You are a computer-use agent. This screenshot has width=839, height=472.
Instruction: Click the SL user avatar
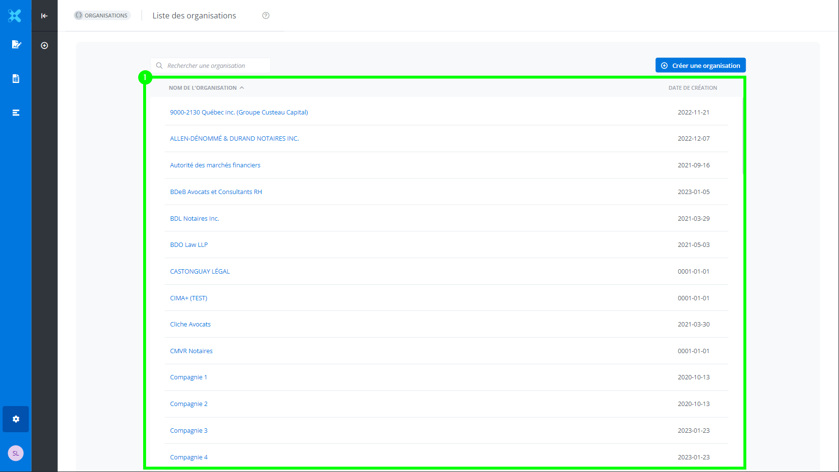pyautogui.click(x=16, y=453)
